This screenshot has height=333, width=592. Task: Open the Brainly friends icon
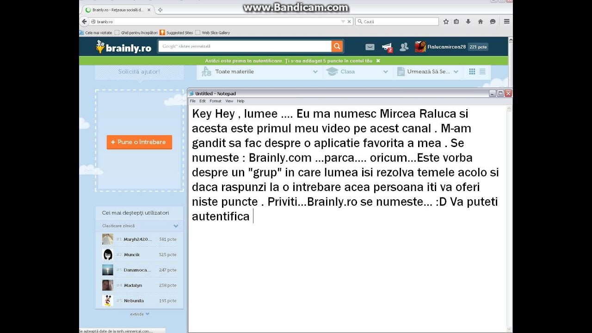coord(404,47)
